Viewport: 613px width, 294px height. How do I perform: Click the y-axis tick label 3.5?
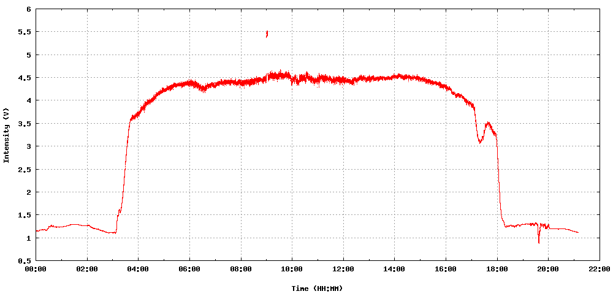click(25, 123)
